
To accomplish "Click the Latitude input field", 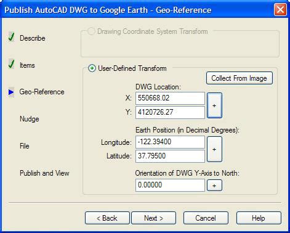I will coord(170,156).
